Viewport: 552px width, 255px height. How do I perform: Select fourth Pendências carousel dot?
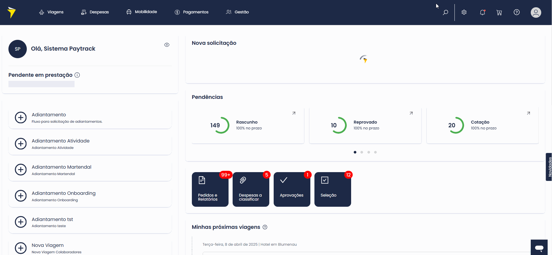(375, 152)
